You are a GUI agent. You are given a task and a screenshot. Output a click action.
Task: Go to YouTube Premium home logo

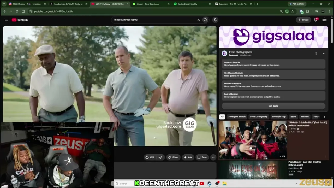click(20, 20)
